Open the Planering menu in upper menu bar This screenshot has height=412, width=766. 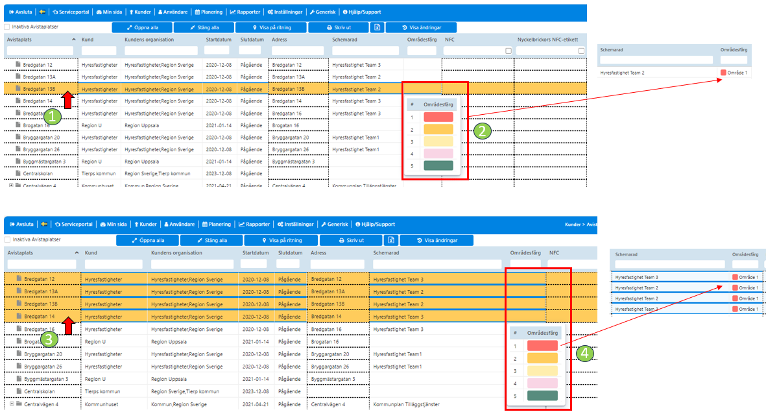[x=209, y=12]
